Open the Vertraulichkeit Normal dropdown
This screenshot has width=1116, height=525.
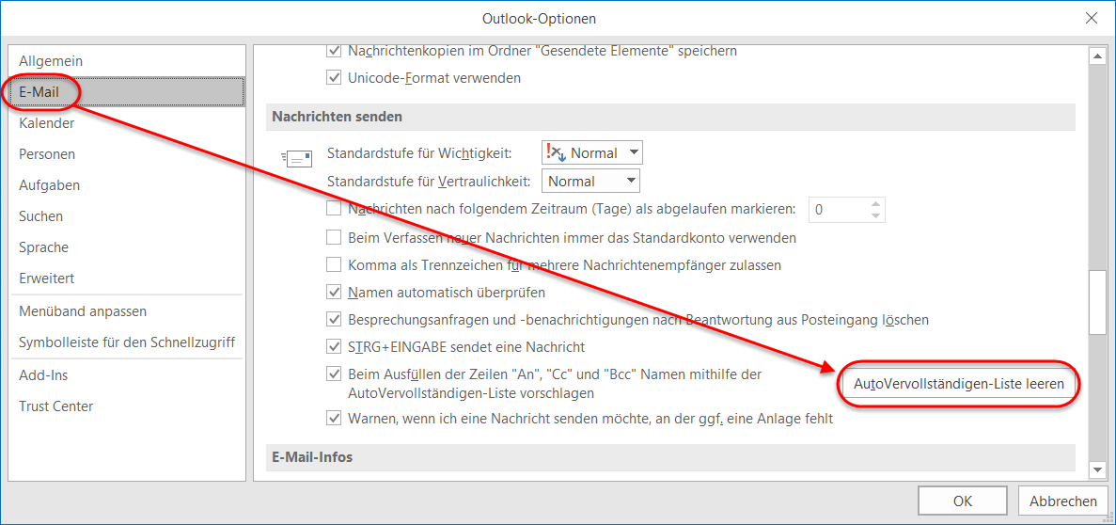pyautogui.click(x=590, y=181)
